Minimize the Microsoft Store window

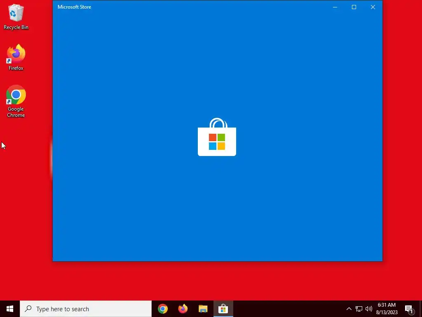point(335,7)
